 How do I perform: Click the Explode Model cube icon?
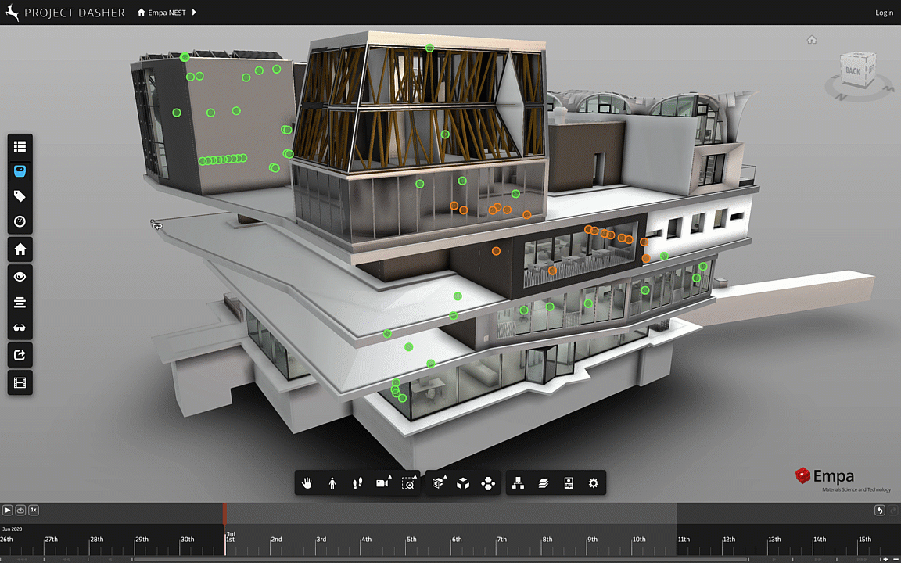tap(463, 483)
